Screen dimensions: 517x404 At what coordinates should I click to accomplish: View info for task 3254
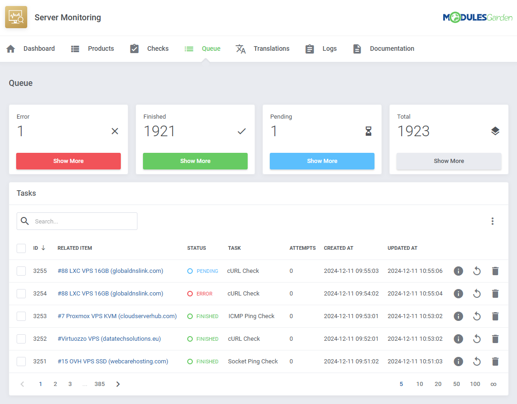coord(458,294)
